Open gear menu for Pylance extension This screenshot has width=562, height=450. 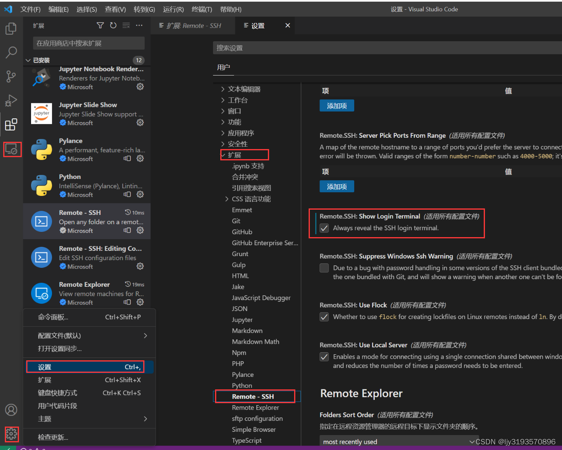click(x=140, y=158)
